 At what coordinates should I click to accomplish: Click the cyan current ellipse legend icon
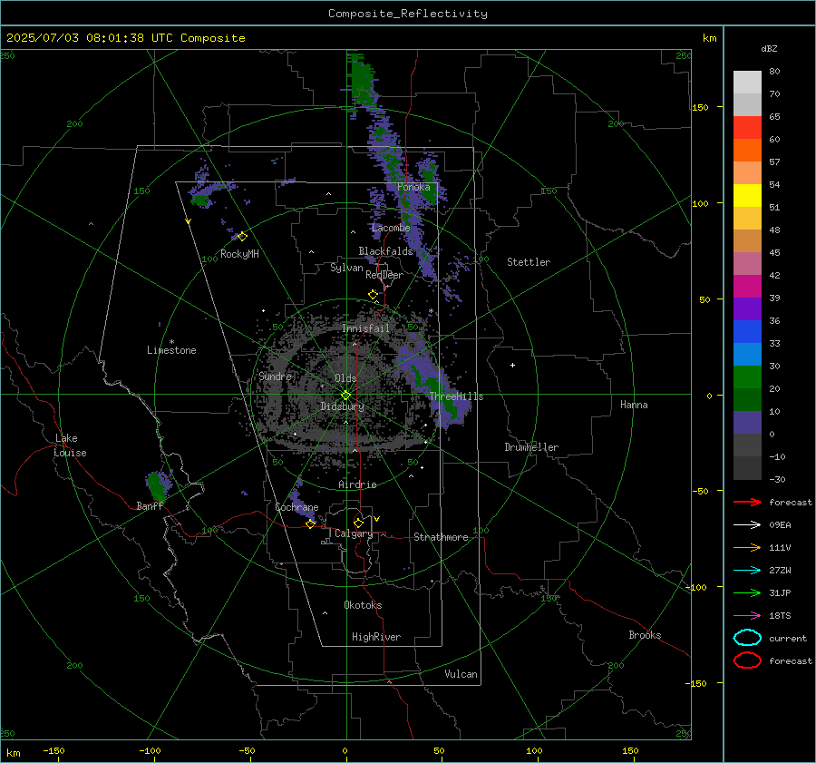tap(747, 638)
